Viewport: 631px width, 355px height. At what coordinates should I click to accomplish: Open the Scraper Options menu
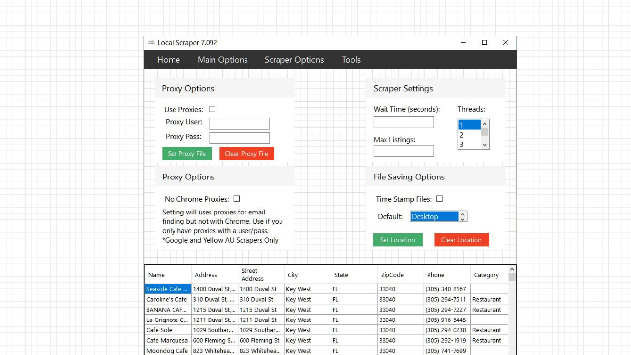(x=294, y=59)
